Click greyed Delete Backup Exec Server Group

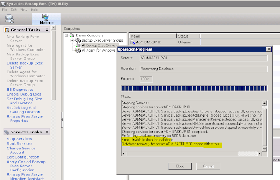pyautogui.click(x=25, y=83)
